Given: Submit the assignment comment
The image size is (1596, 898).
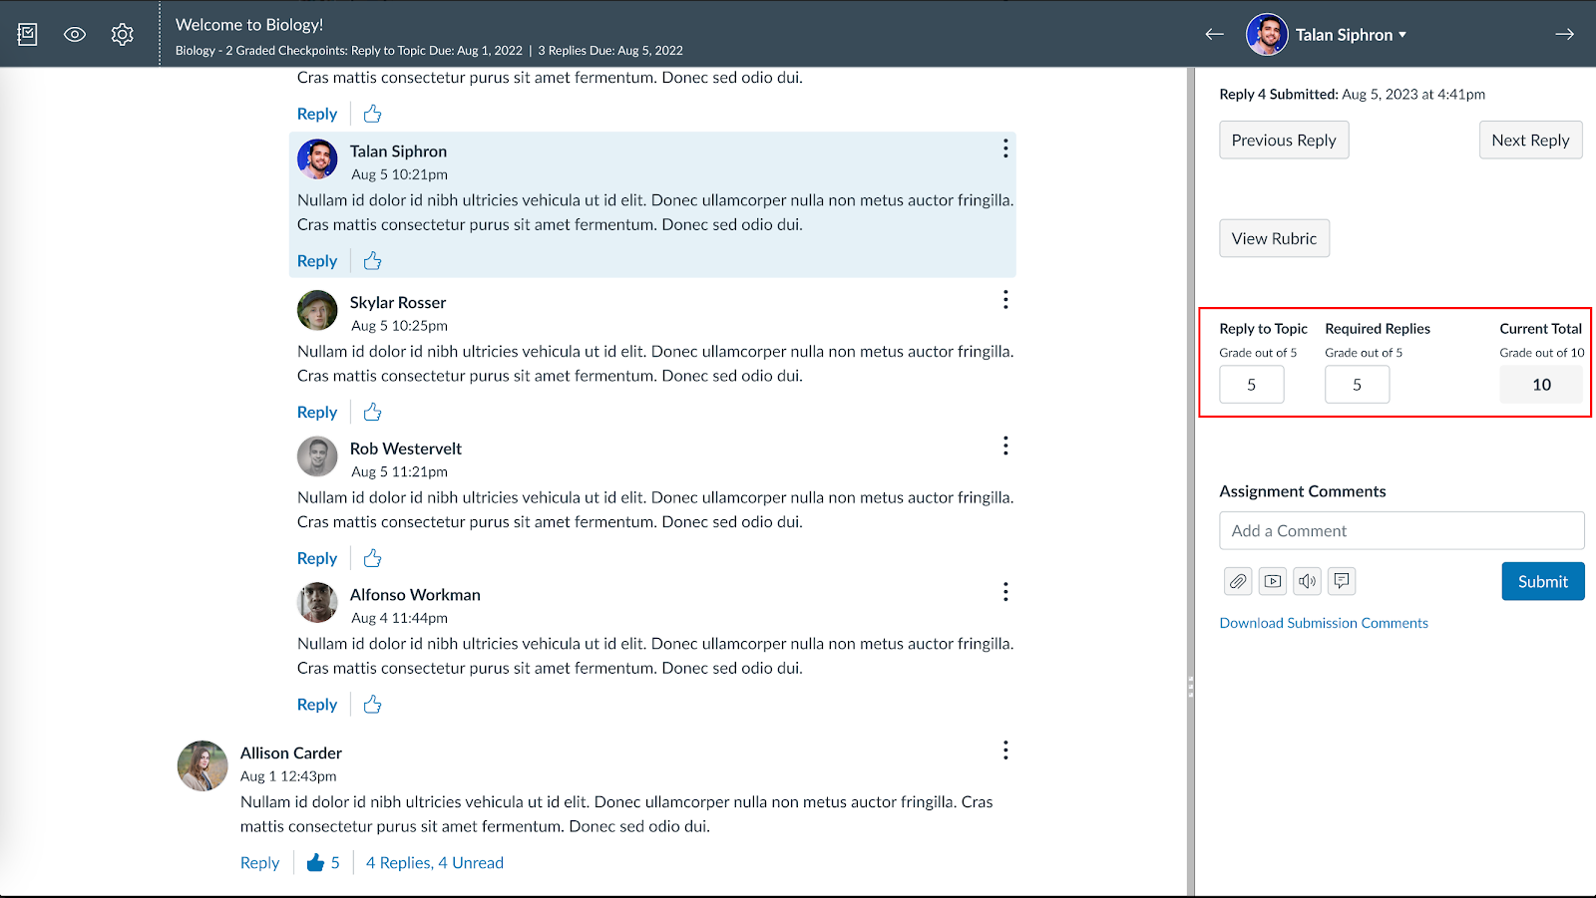Looking at the screenshot, I should (1543, 582).
